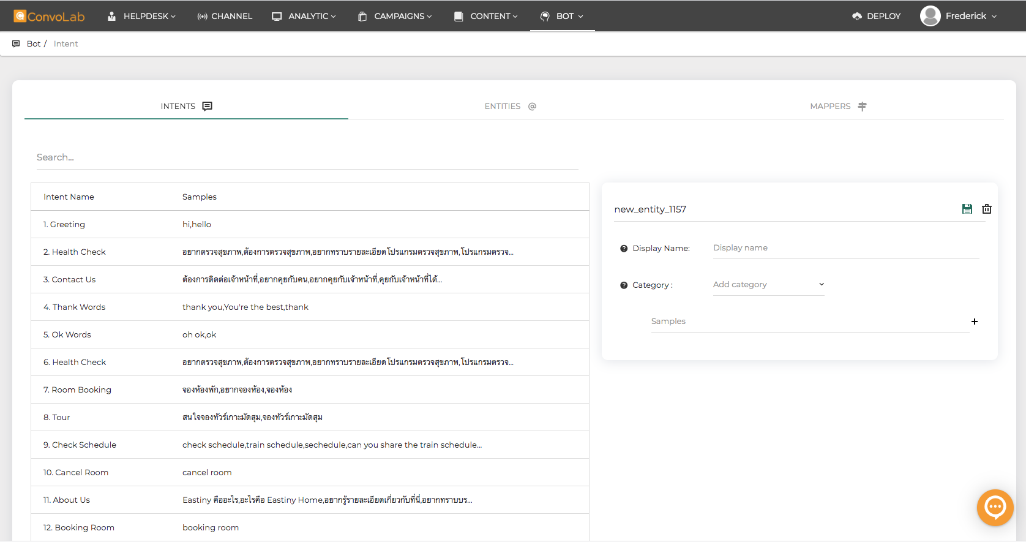1026x542 pixels.
Task: Expand the Helpdesk menu
Action: click(141, 16)
